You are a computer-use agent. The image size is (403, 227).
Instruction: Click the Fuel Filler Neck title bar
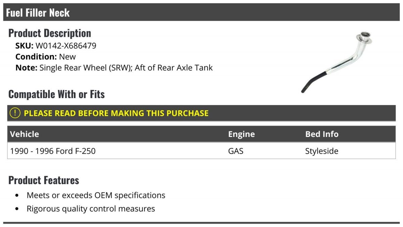[x=38, y=13]
